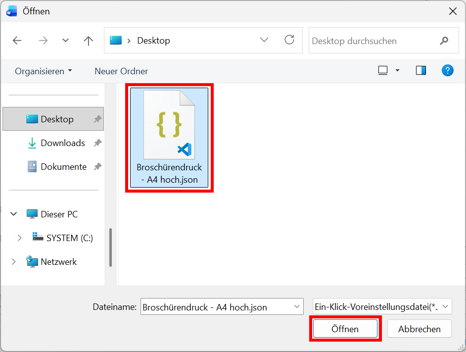Go up one folder level
The width and height of the screenshot is (466, 352).
pos(89,41)
